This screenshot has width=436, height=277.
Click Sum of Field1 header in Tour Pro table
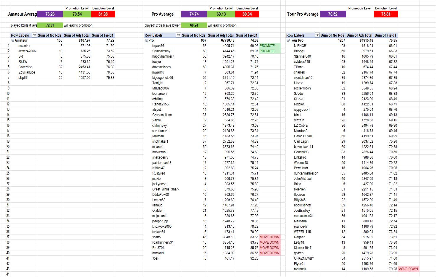click(x=385, y=35)
